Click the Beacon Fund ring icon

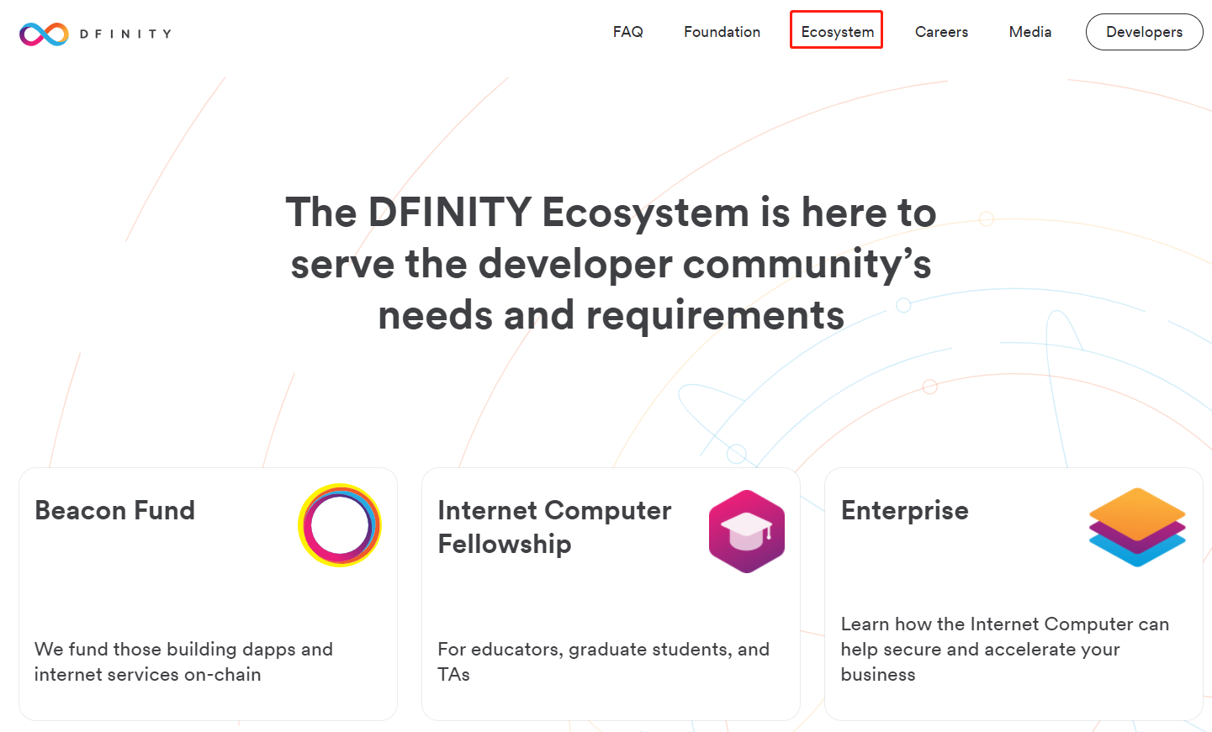pos(340,525)
